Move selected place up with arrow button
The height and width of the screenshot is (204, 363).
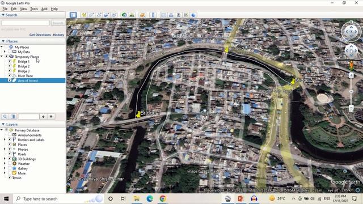click(43, 117)
